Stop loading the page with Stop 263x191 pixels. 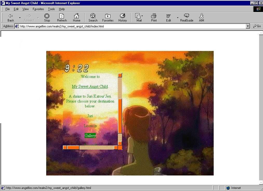point(47,18)
